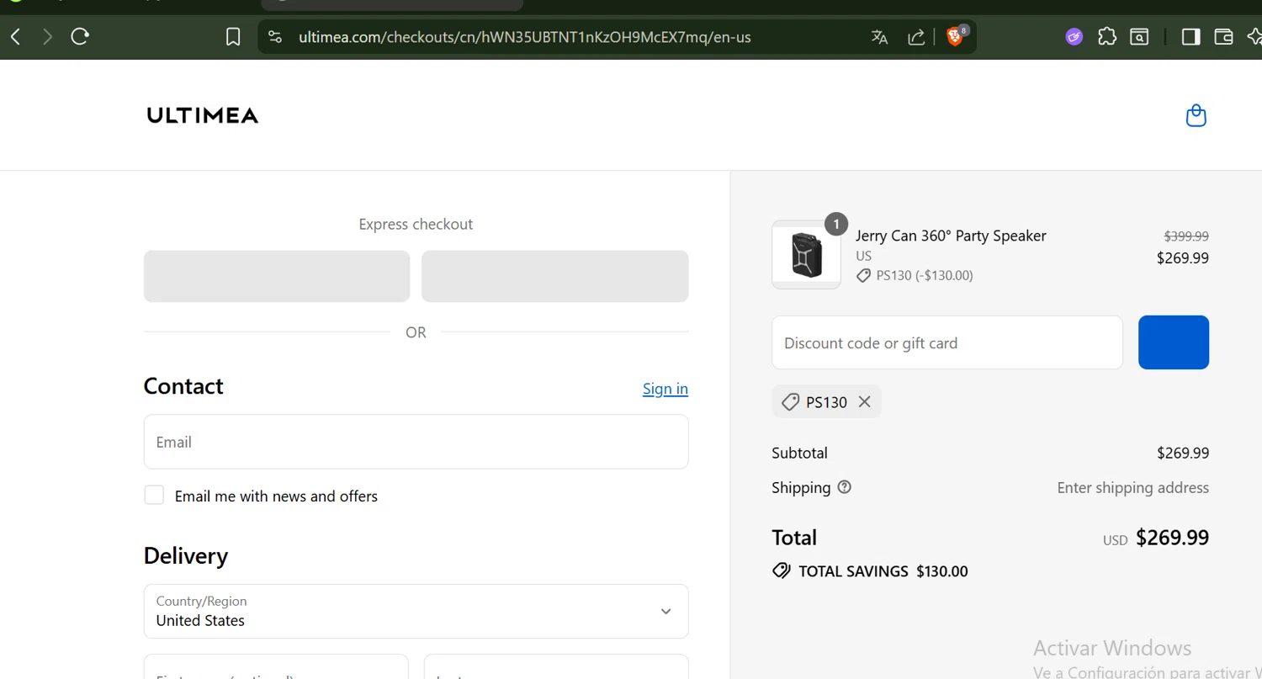The image size is (1262, 679).
Task: Click the PS130 (-$130.00) line under product
Action: [915, 275]
